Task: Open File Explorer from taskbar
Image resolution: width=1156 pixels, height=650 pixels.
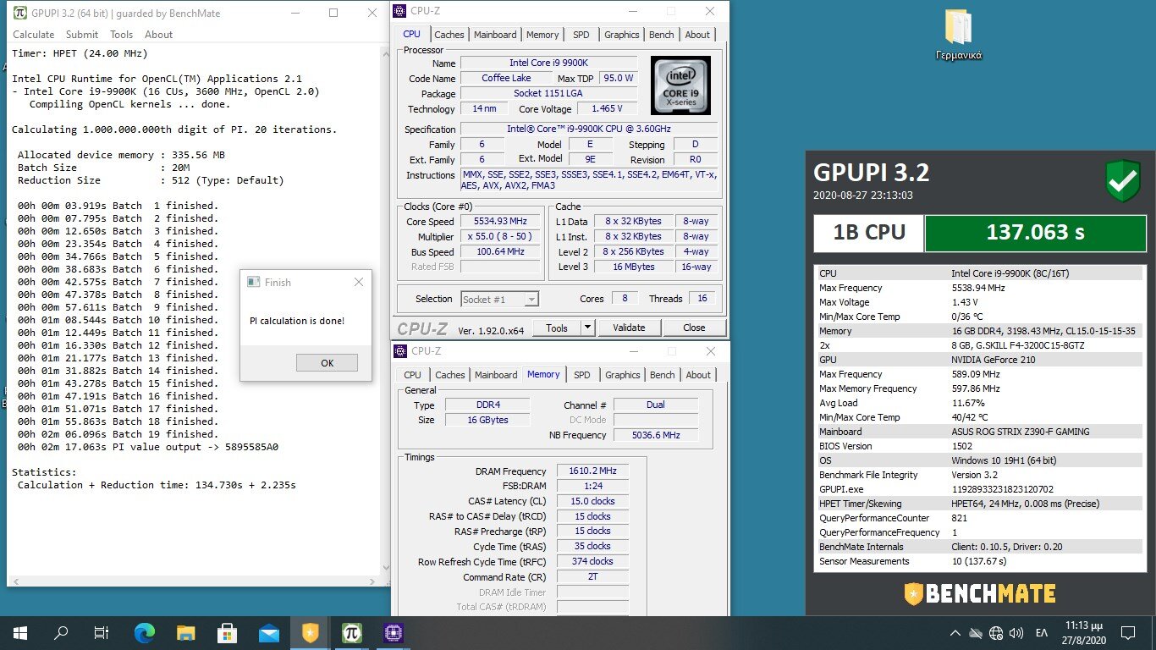Action: click(186, 632)
